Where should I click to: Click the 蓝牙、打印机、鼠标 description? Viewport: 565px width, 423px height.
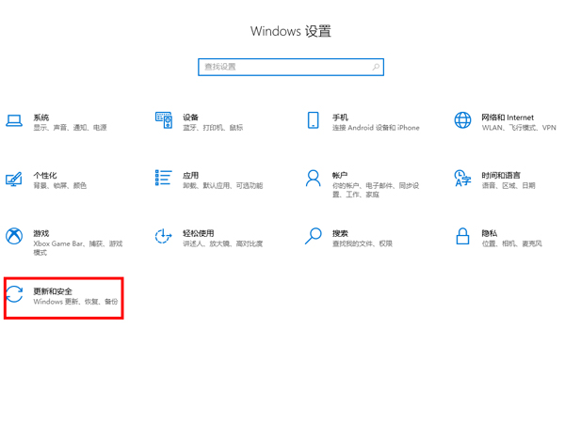213,128
